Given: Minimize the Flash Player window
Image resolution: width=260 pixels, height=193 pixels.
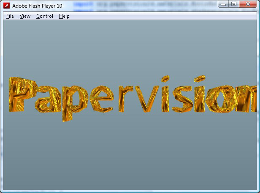Looking at the screenshot, I should click(223, 4).
